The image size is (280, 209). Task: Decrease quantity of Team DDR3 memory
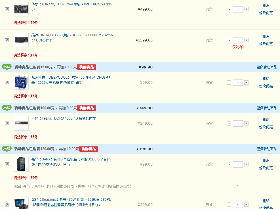click(229, 123)
